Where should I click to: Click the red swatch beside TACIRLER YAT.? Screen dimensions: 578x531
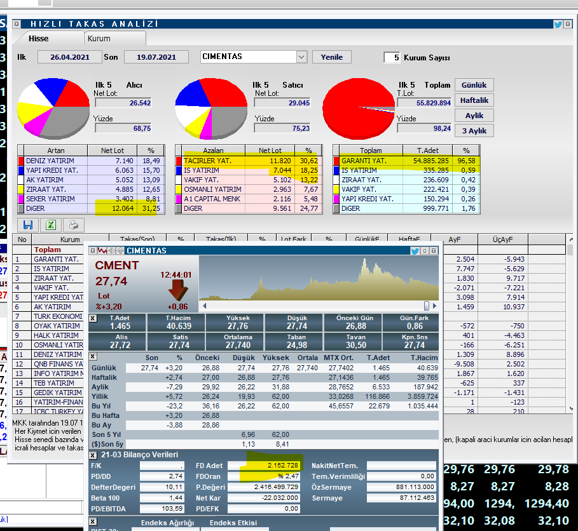[x=179, y=161]
